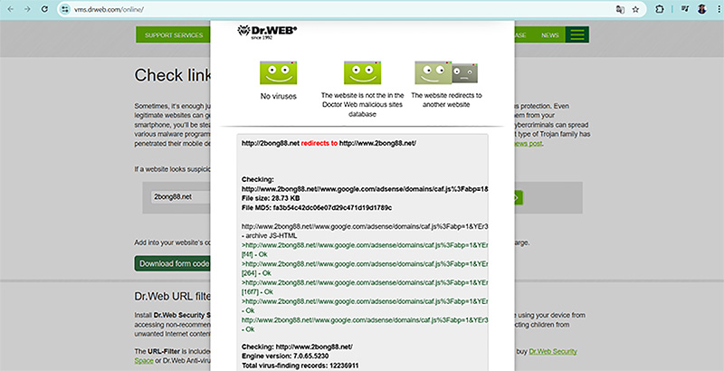
Task: Click 'Checking: http://www.2bong88.net/' line
Action: tap(297, 347)
